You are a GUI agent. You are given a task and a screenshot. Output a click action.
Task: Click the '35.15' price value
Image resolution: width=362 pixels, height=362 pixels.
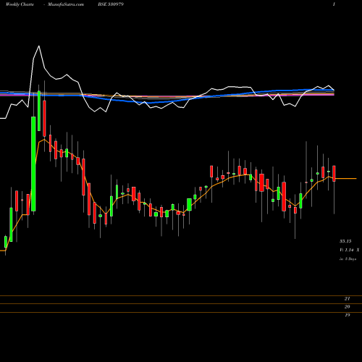(345, 241)
